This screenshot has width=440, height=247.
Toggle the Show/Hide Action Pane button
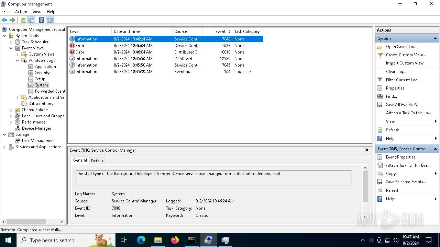click(x=50, y=20)
